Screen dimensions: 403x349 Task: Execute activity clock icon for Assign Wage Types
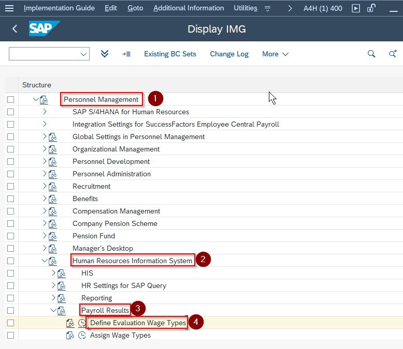click(x=82, y=335)
